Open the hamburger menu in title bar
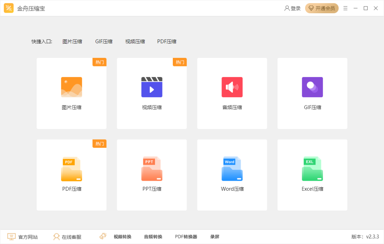Screen dimensions: 384x244 (345, 8)
